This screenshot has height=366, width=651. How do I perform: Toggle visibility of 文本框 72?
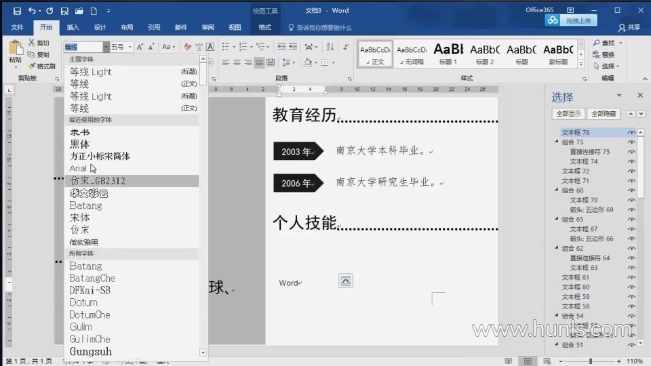(x=631, y=171)
